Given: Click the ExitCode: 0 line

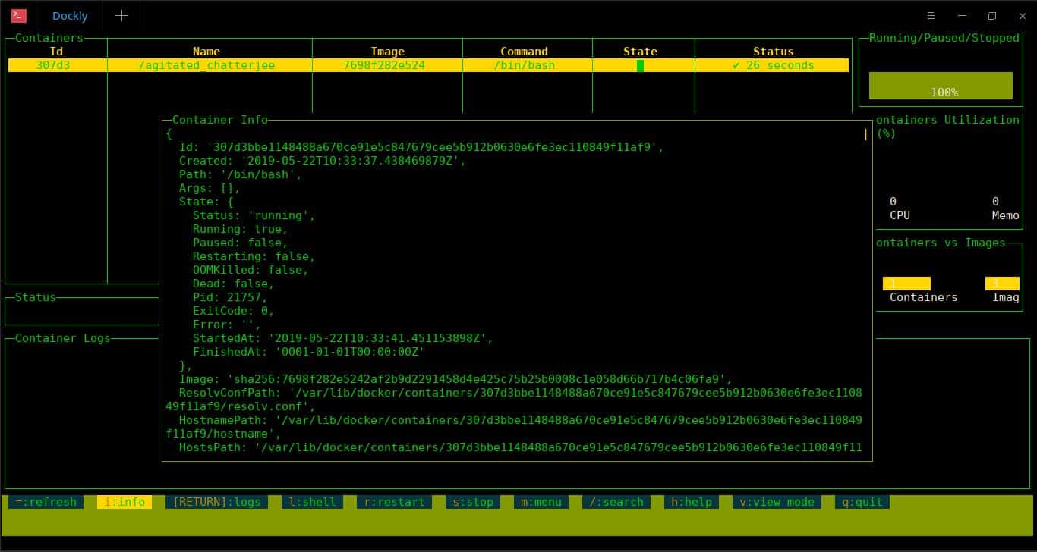Looking at the screenshot, I should tap(233, 311).
